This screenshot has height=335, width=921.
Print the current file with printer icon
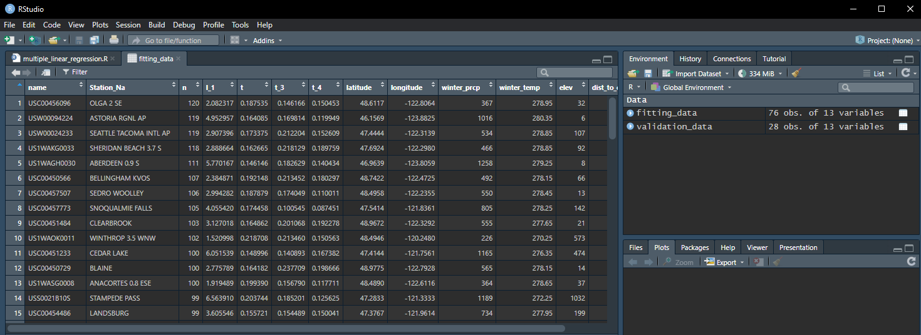coord(114,40)
